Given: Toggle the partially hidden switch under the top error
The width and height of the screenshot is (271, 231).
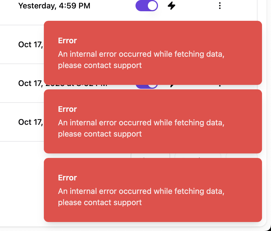Looking at the screenshot, I should point(146,86).
